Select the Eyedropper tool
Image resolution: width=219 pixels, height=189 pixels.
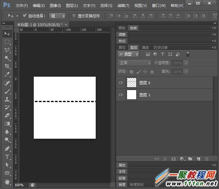tap(7, 74)
